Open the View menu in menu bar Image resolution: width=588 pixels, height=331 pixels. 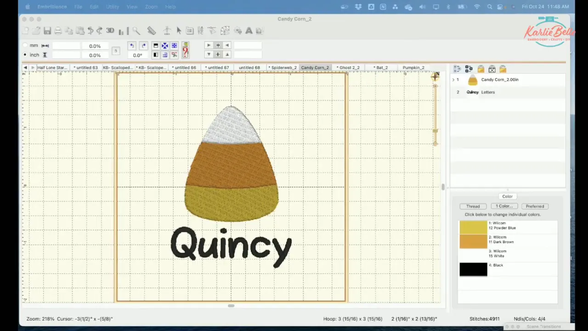pos(132,7)
